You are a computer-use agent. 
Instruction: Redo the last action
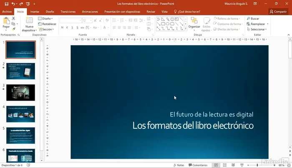(x=21, y=4)
